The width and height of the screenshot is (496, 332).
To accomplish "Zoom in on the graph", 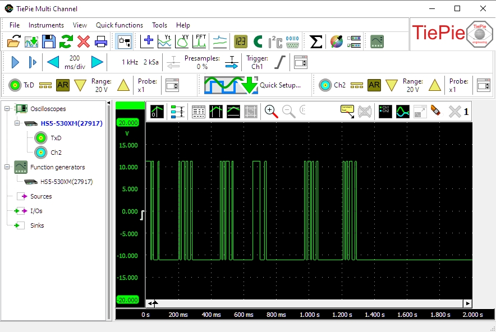I will (x=272, y=112).
